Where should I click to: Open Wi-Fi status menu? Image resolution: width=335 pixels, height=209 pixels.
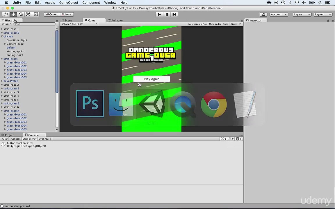point(297,3)
